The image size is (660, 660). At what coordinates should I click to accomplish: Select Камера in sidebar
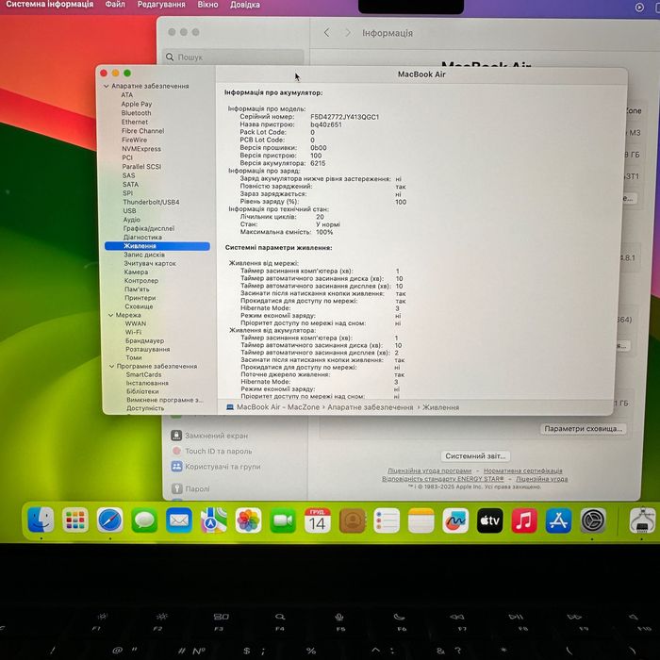coord(136,272)
